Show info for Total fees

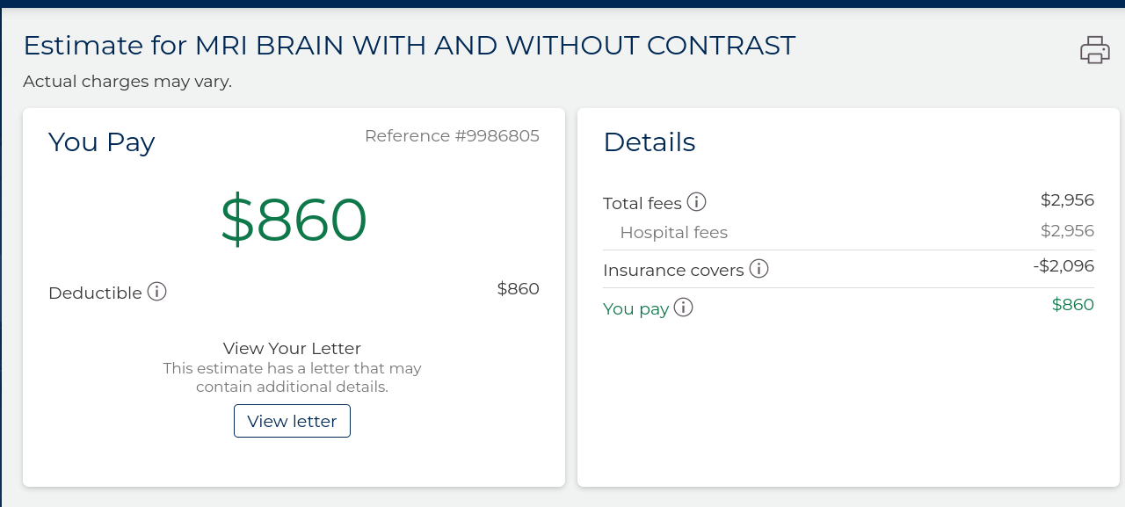click(696, 203)
